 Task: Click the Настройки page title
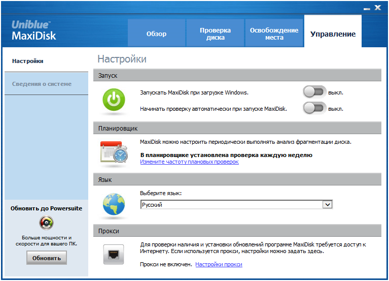[x=122, y=59]
